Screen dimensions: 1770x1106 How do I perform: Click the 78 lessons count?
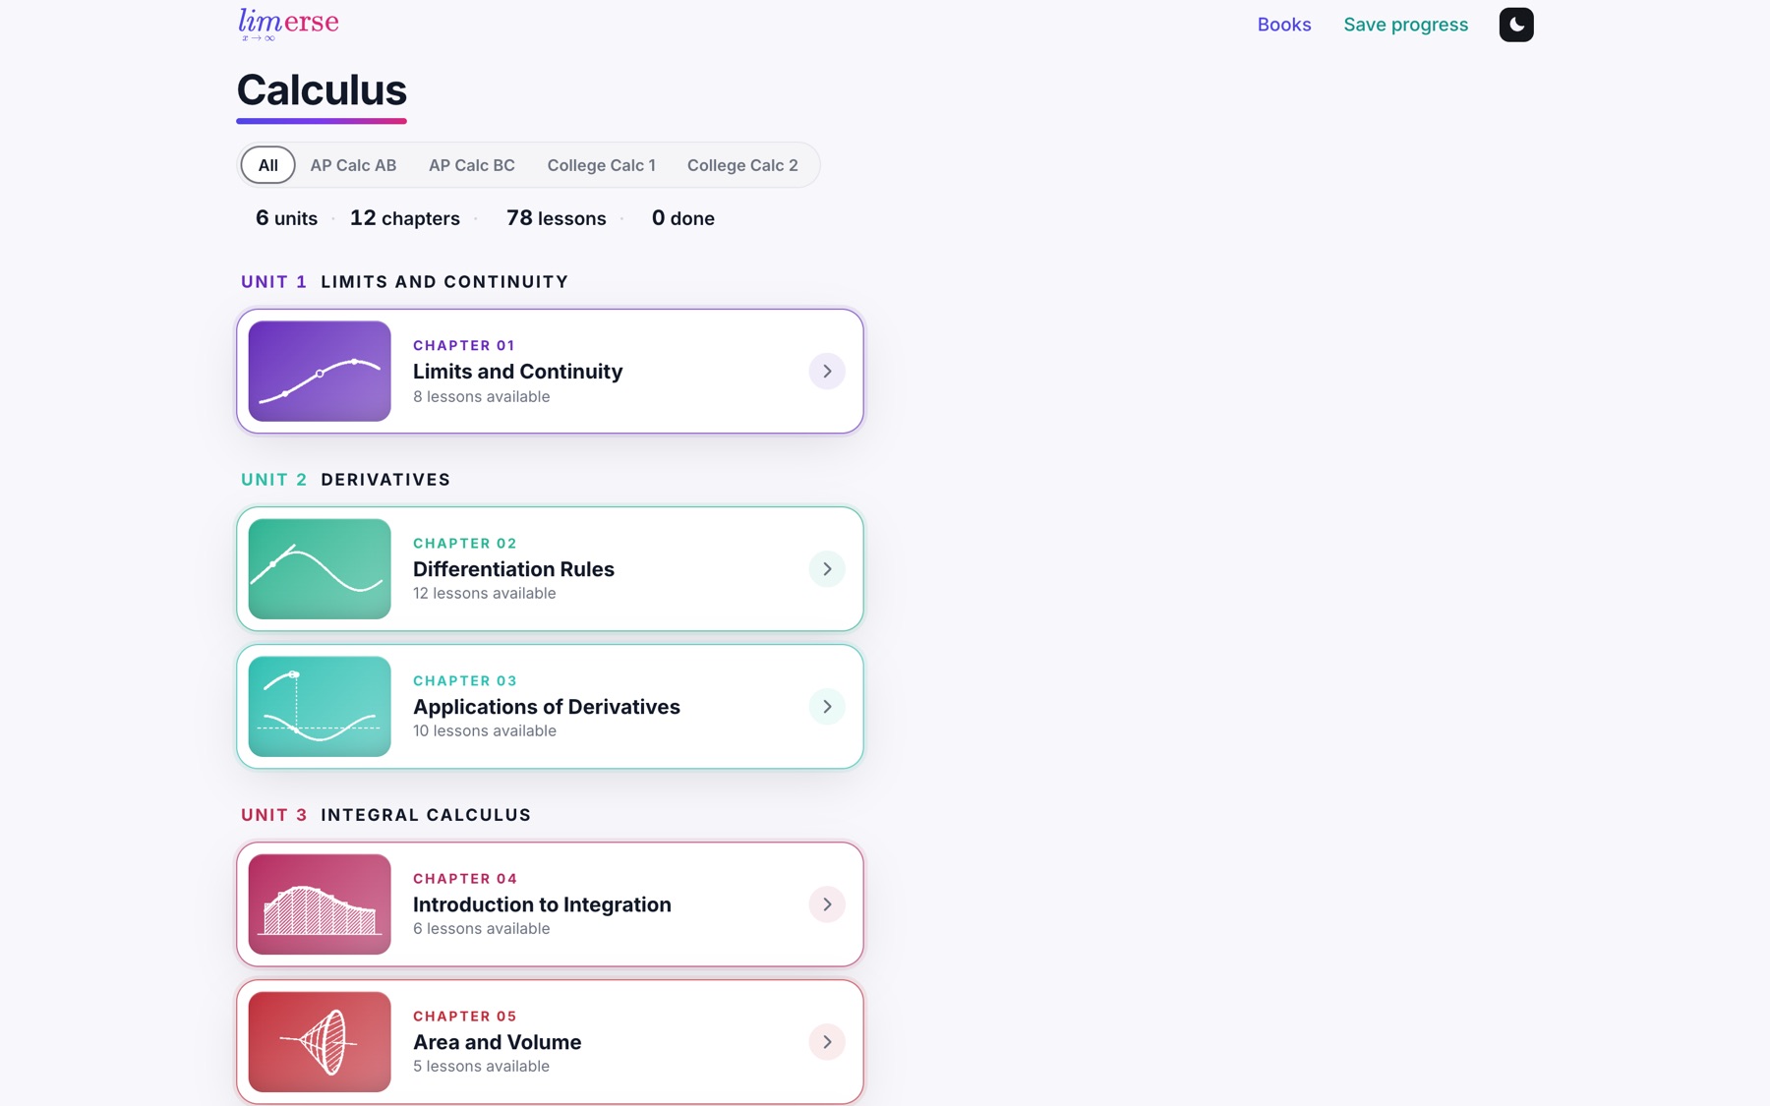pos(556,218)
